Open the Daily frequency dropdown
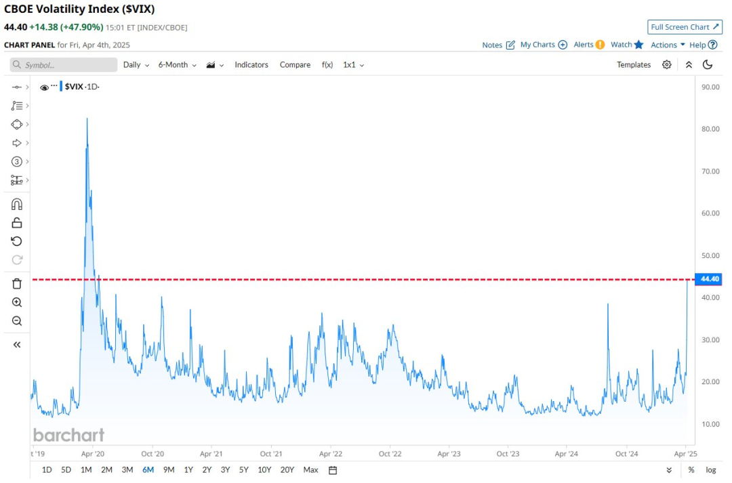This screenshot has height=483, width=732. pyautogui.click(x=136, y=65)
